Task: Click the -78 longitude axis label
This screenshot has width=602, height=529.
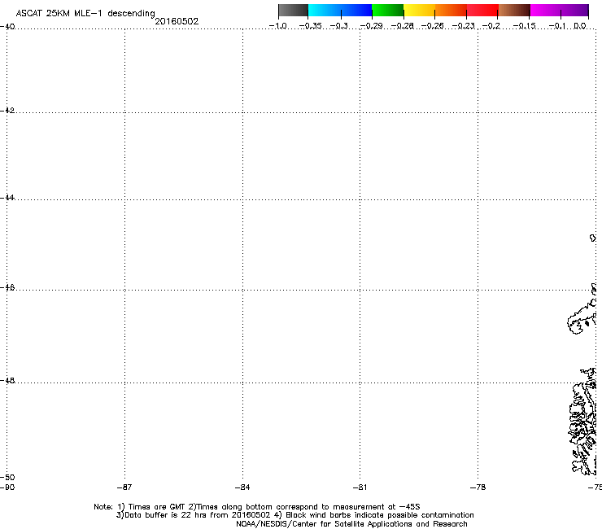Action: [478, 487]
